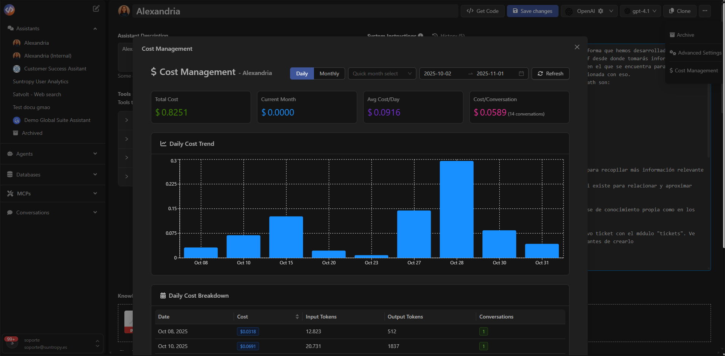Click the OpenAI settings gear icon

click(601, 11)
